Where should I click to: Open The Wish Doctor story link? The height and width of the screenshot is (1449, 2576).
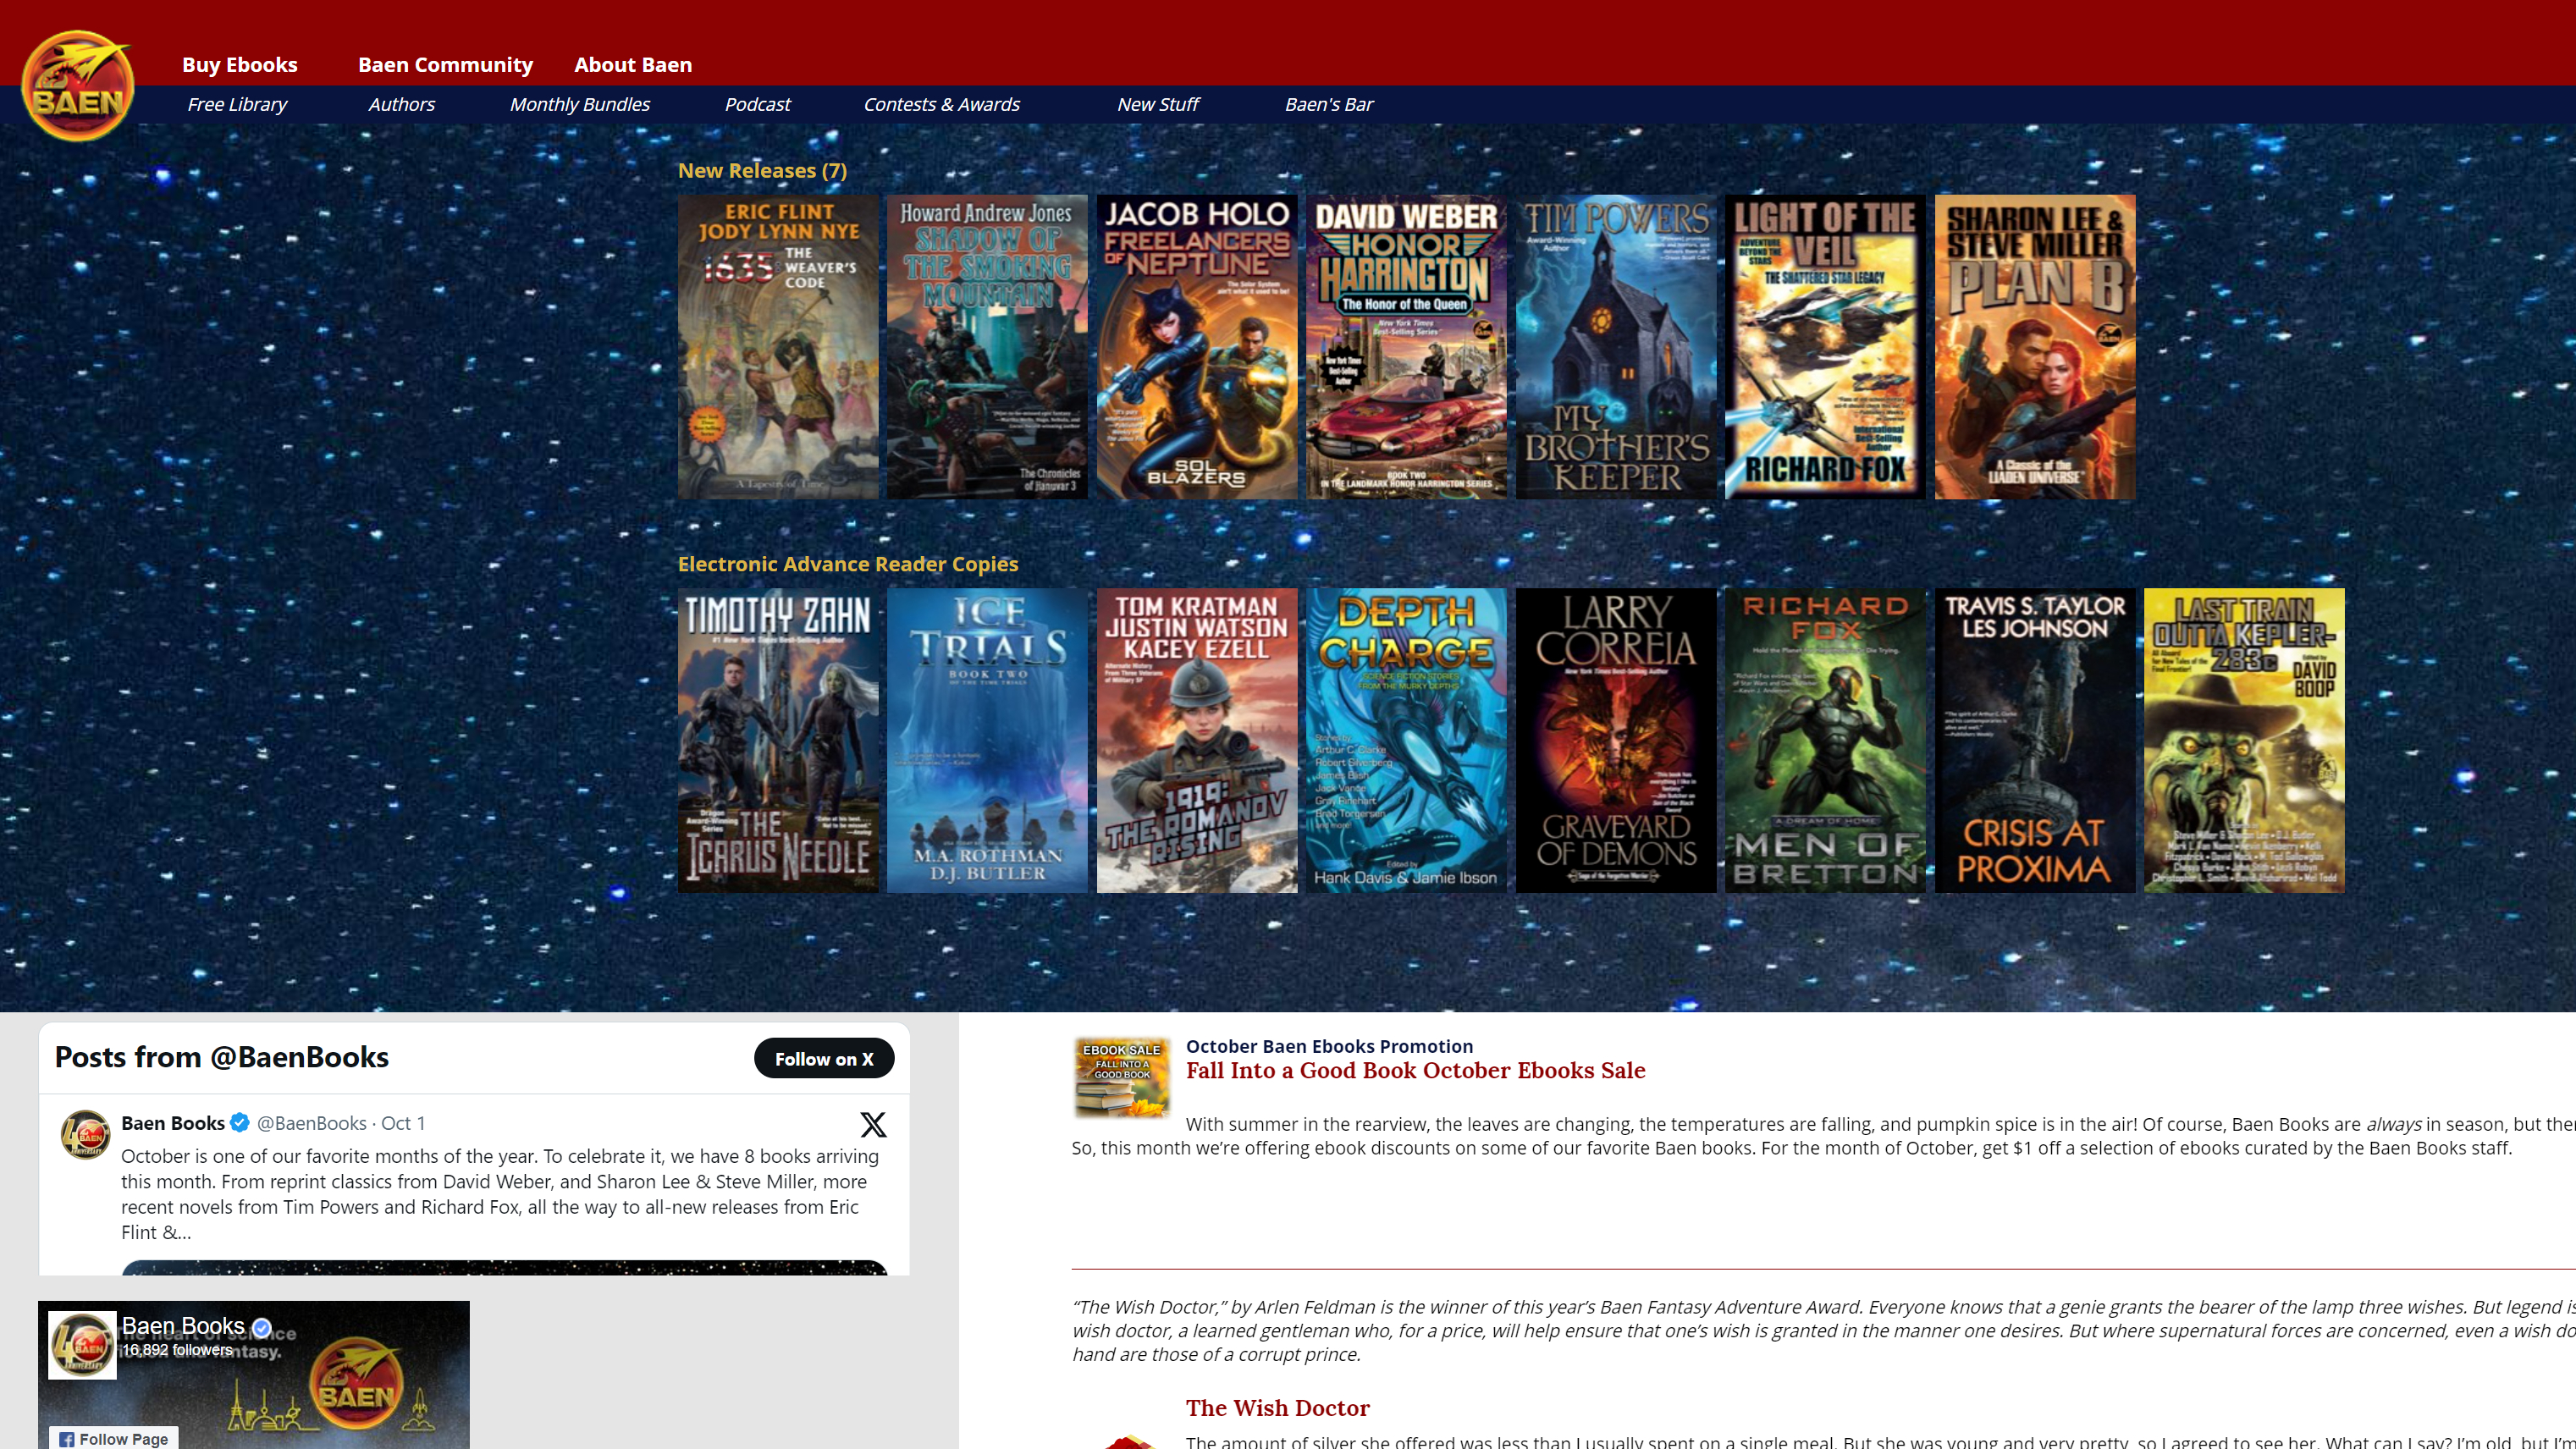click(x=1277, y=1408)
